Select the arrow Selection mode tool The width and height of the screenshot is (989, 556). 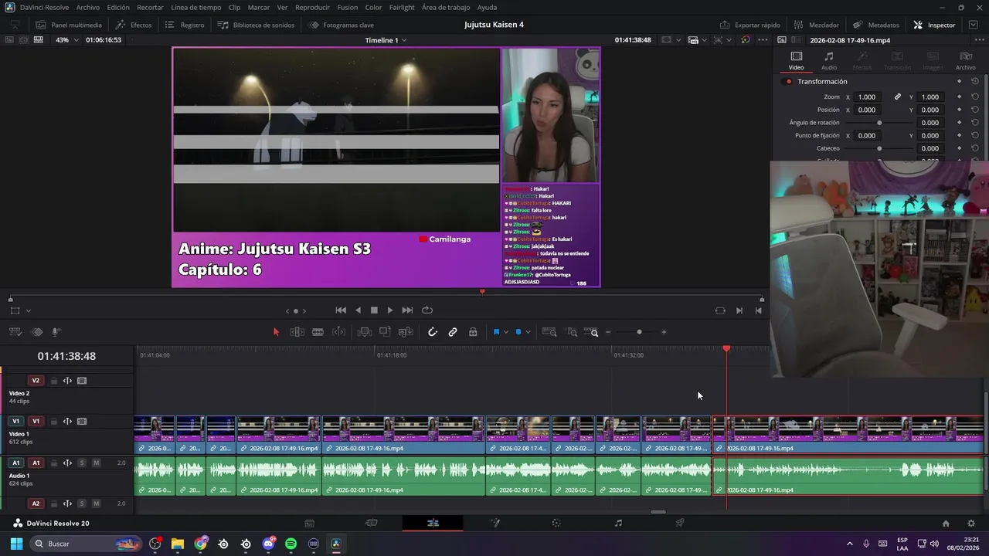coord(276,332)
